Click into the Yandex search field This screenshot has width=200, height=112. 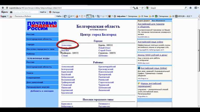click(x=34, y=16)
